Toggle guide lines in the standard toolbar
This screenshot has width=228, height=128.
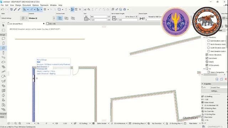(25, 10)
